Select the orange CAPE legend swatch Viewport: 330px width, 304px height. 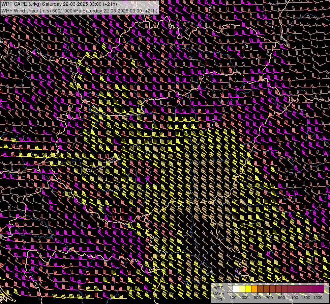(254, 289)
